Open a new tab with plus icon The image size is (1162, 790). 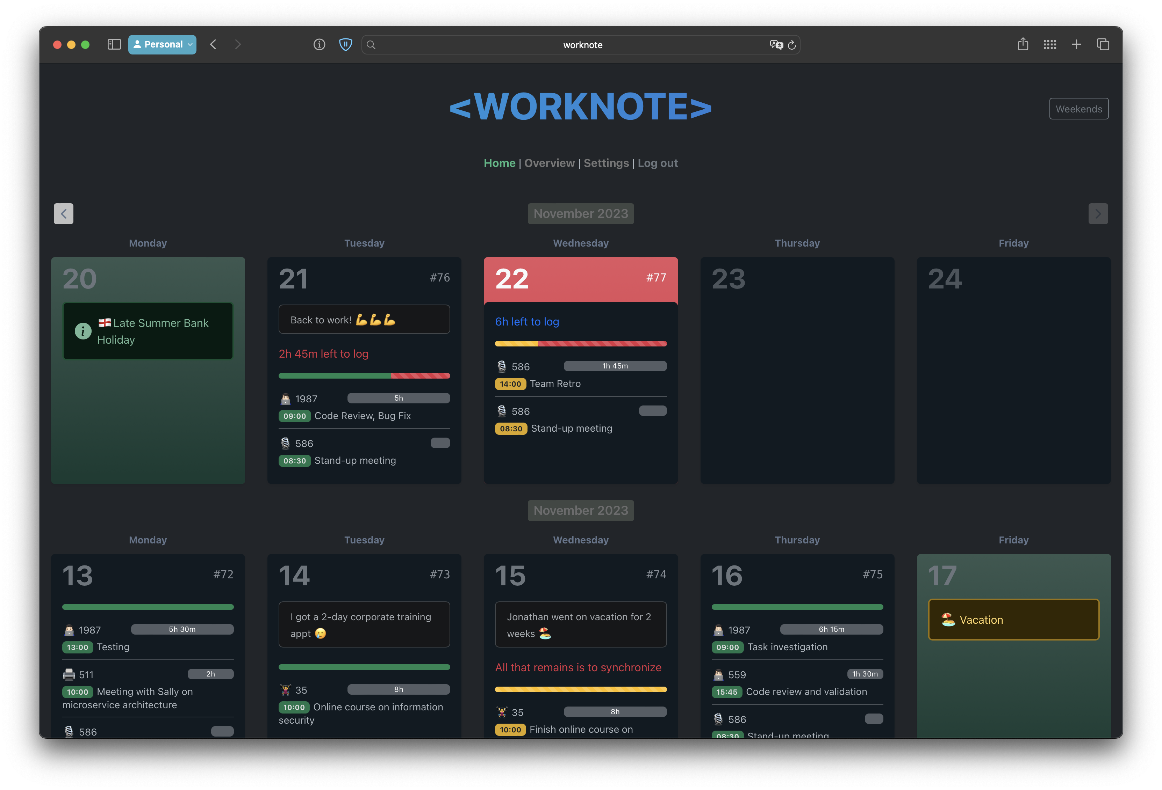coord(1076,44)
